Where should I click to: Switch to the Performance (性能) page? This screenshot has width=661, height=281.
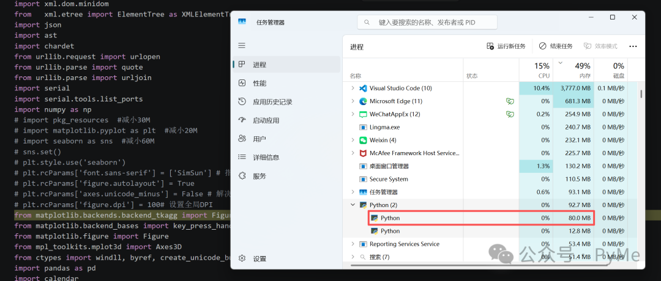tap(286, 83)
